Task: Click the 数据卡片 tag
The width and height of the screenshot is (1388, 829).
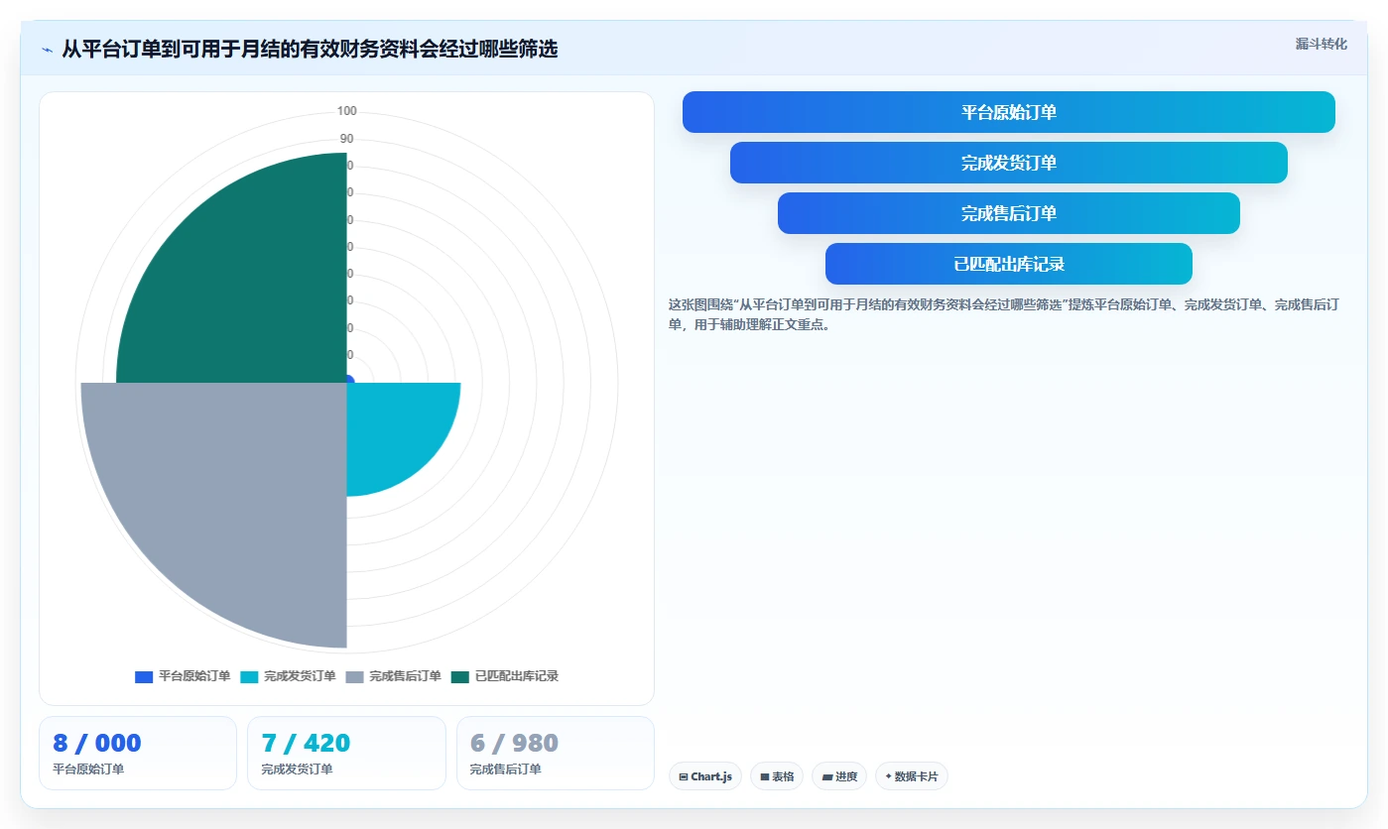Action: (x=912, y=776)
